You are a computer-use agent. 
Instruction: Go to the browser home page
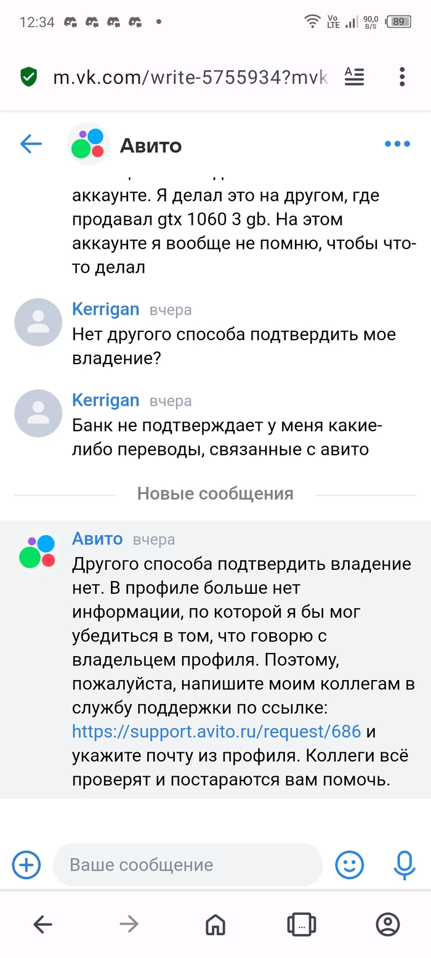[215, 924]
